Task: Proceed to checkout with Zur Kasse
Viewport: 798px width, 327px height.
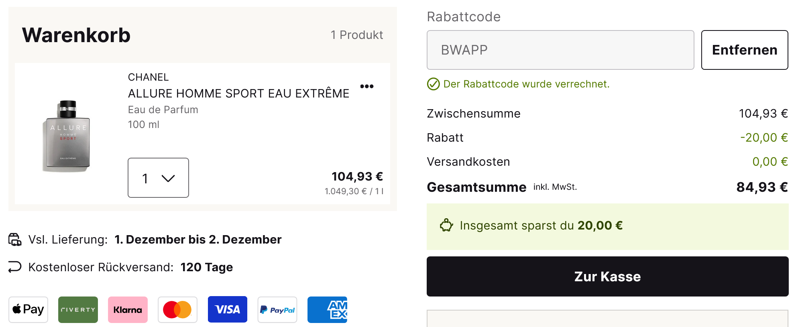Action: pyautogui.click(x=607, y=276)
